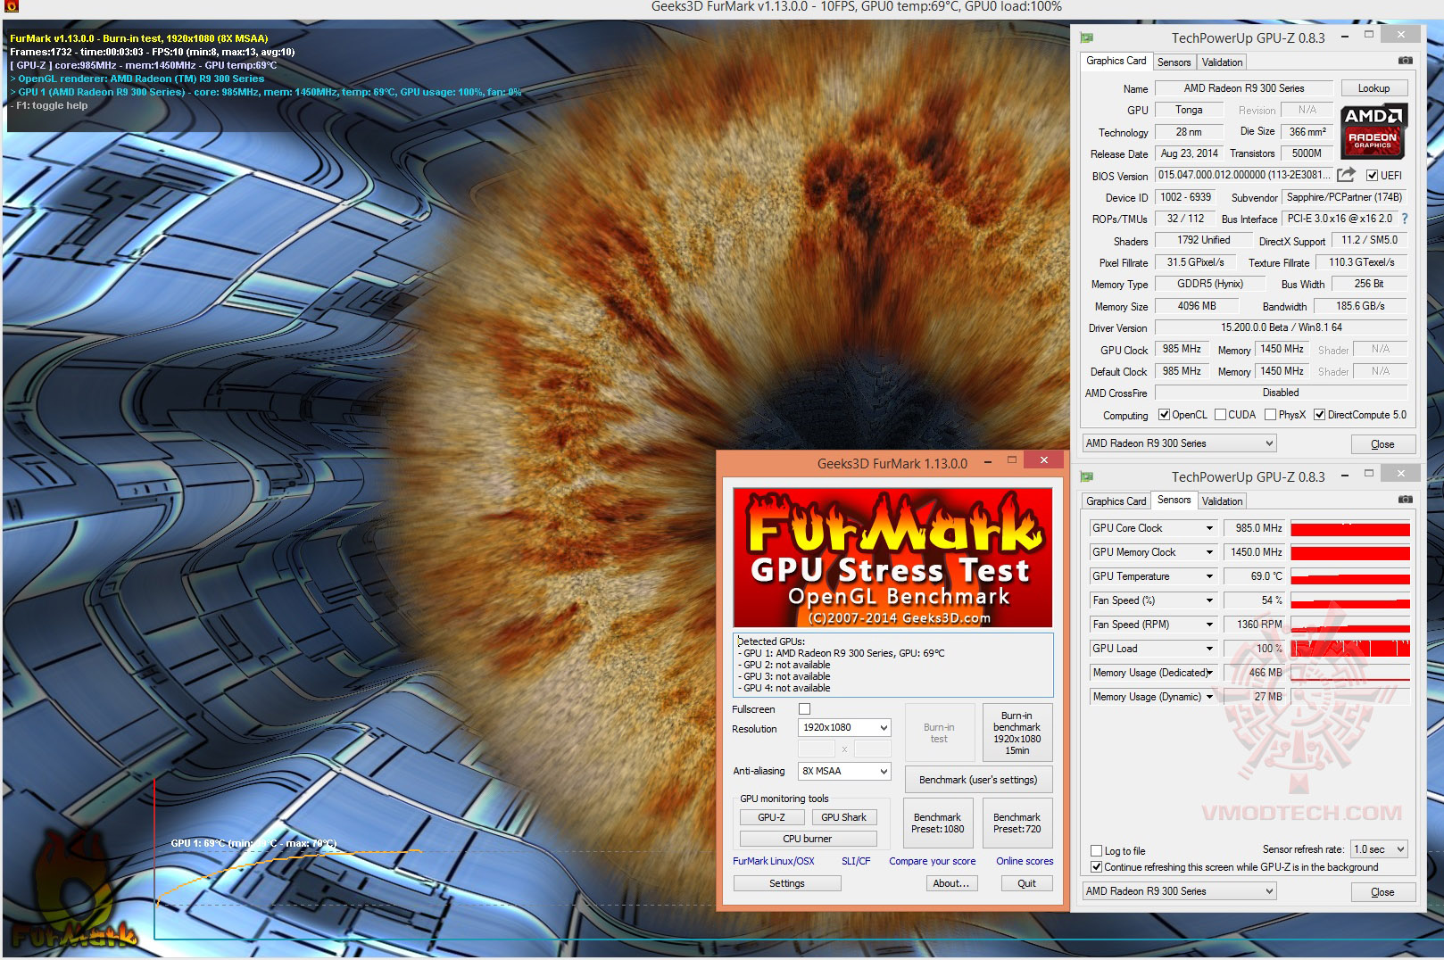Quit FurMark with the Quit button
The height and width of the screenshot is (960, 1444).
tap(1026, 883)
